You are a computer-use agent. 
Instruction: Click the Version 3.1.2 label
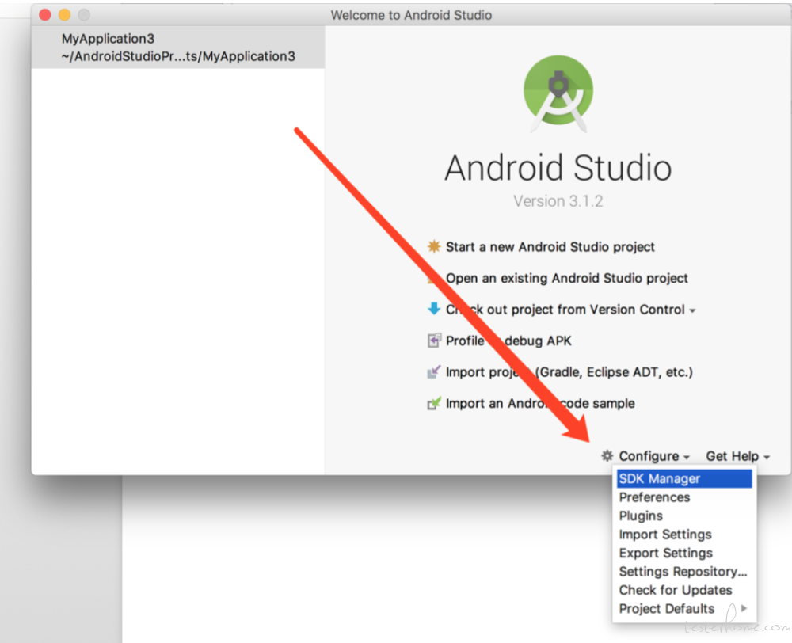[558, 201]
